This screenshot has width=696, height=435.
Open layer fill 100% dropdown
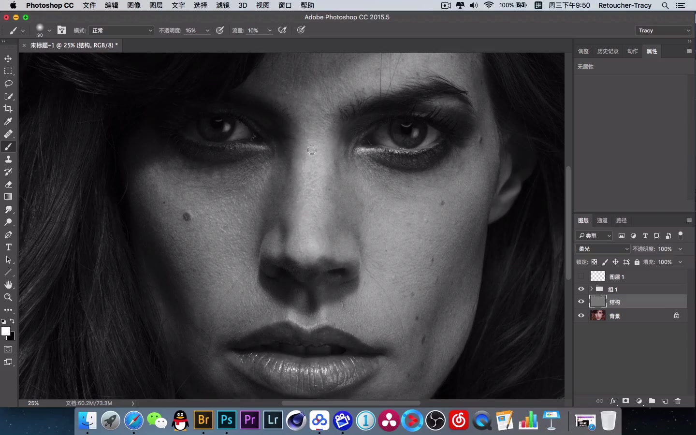point(680,262)
